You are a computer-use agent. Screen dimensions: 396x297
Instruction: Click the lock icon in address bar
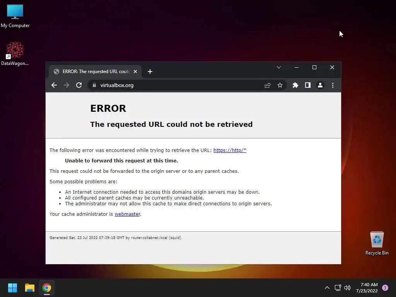point(94,85)
